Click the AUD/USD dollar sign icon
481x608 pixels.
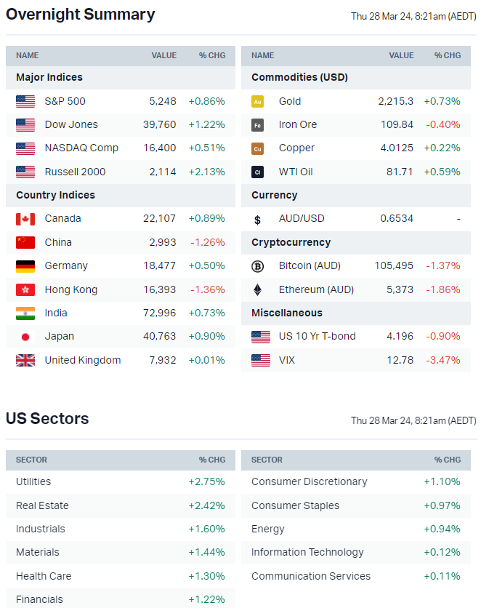tap(257, 219)
